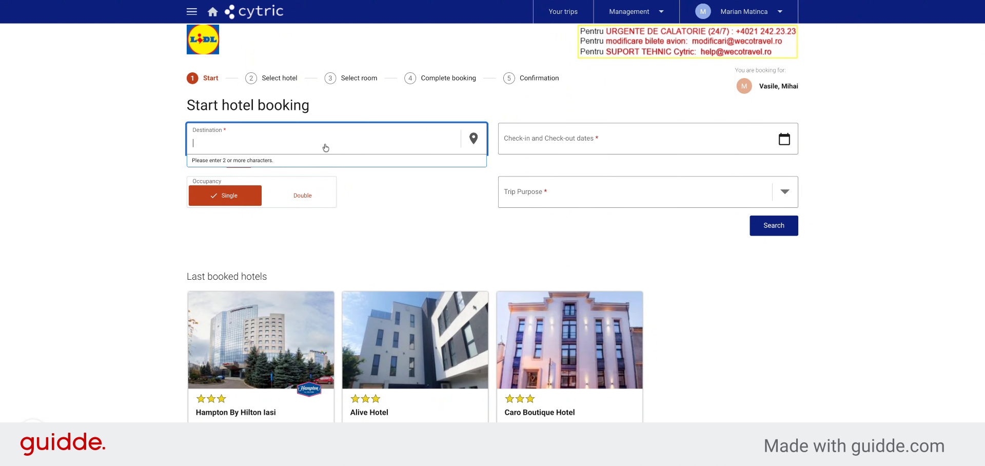Go to the Select hotel step
985x466 pixels.
271,78
